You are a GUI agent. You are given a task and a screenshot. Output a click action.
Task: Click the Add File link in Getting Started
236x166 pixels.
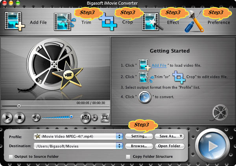[159, 66]
